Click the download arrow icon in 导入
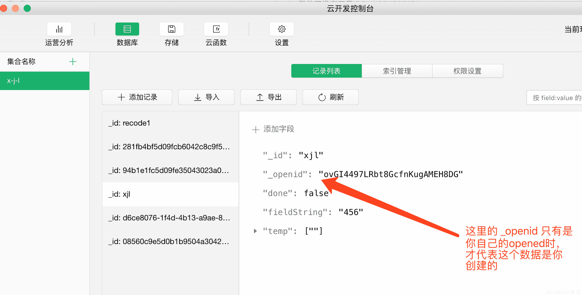This screenshot has height=295, width=582. pos(198,97)
